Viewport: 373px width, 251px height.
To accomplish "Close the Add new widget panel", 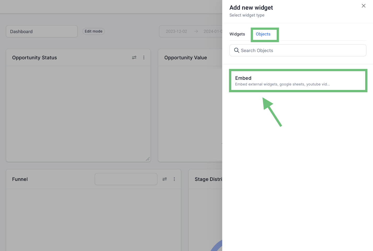I will click(363, 6).
